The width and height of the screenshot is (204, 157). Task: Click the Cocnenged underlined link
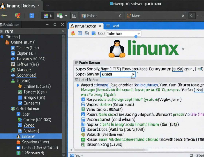pyautogui.click(x=26, y=75)
